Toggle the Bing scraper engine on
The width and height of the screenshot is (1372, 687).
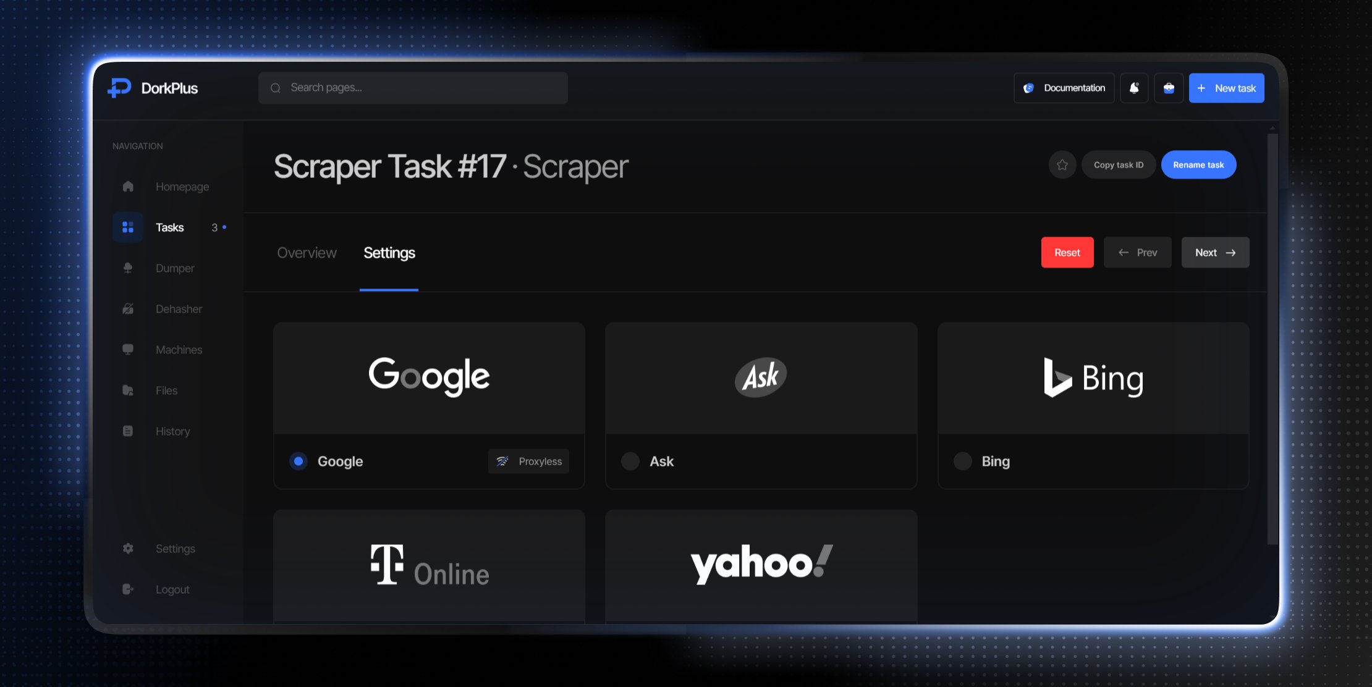click(962, 460)
